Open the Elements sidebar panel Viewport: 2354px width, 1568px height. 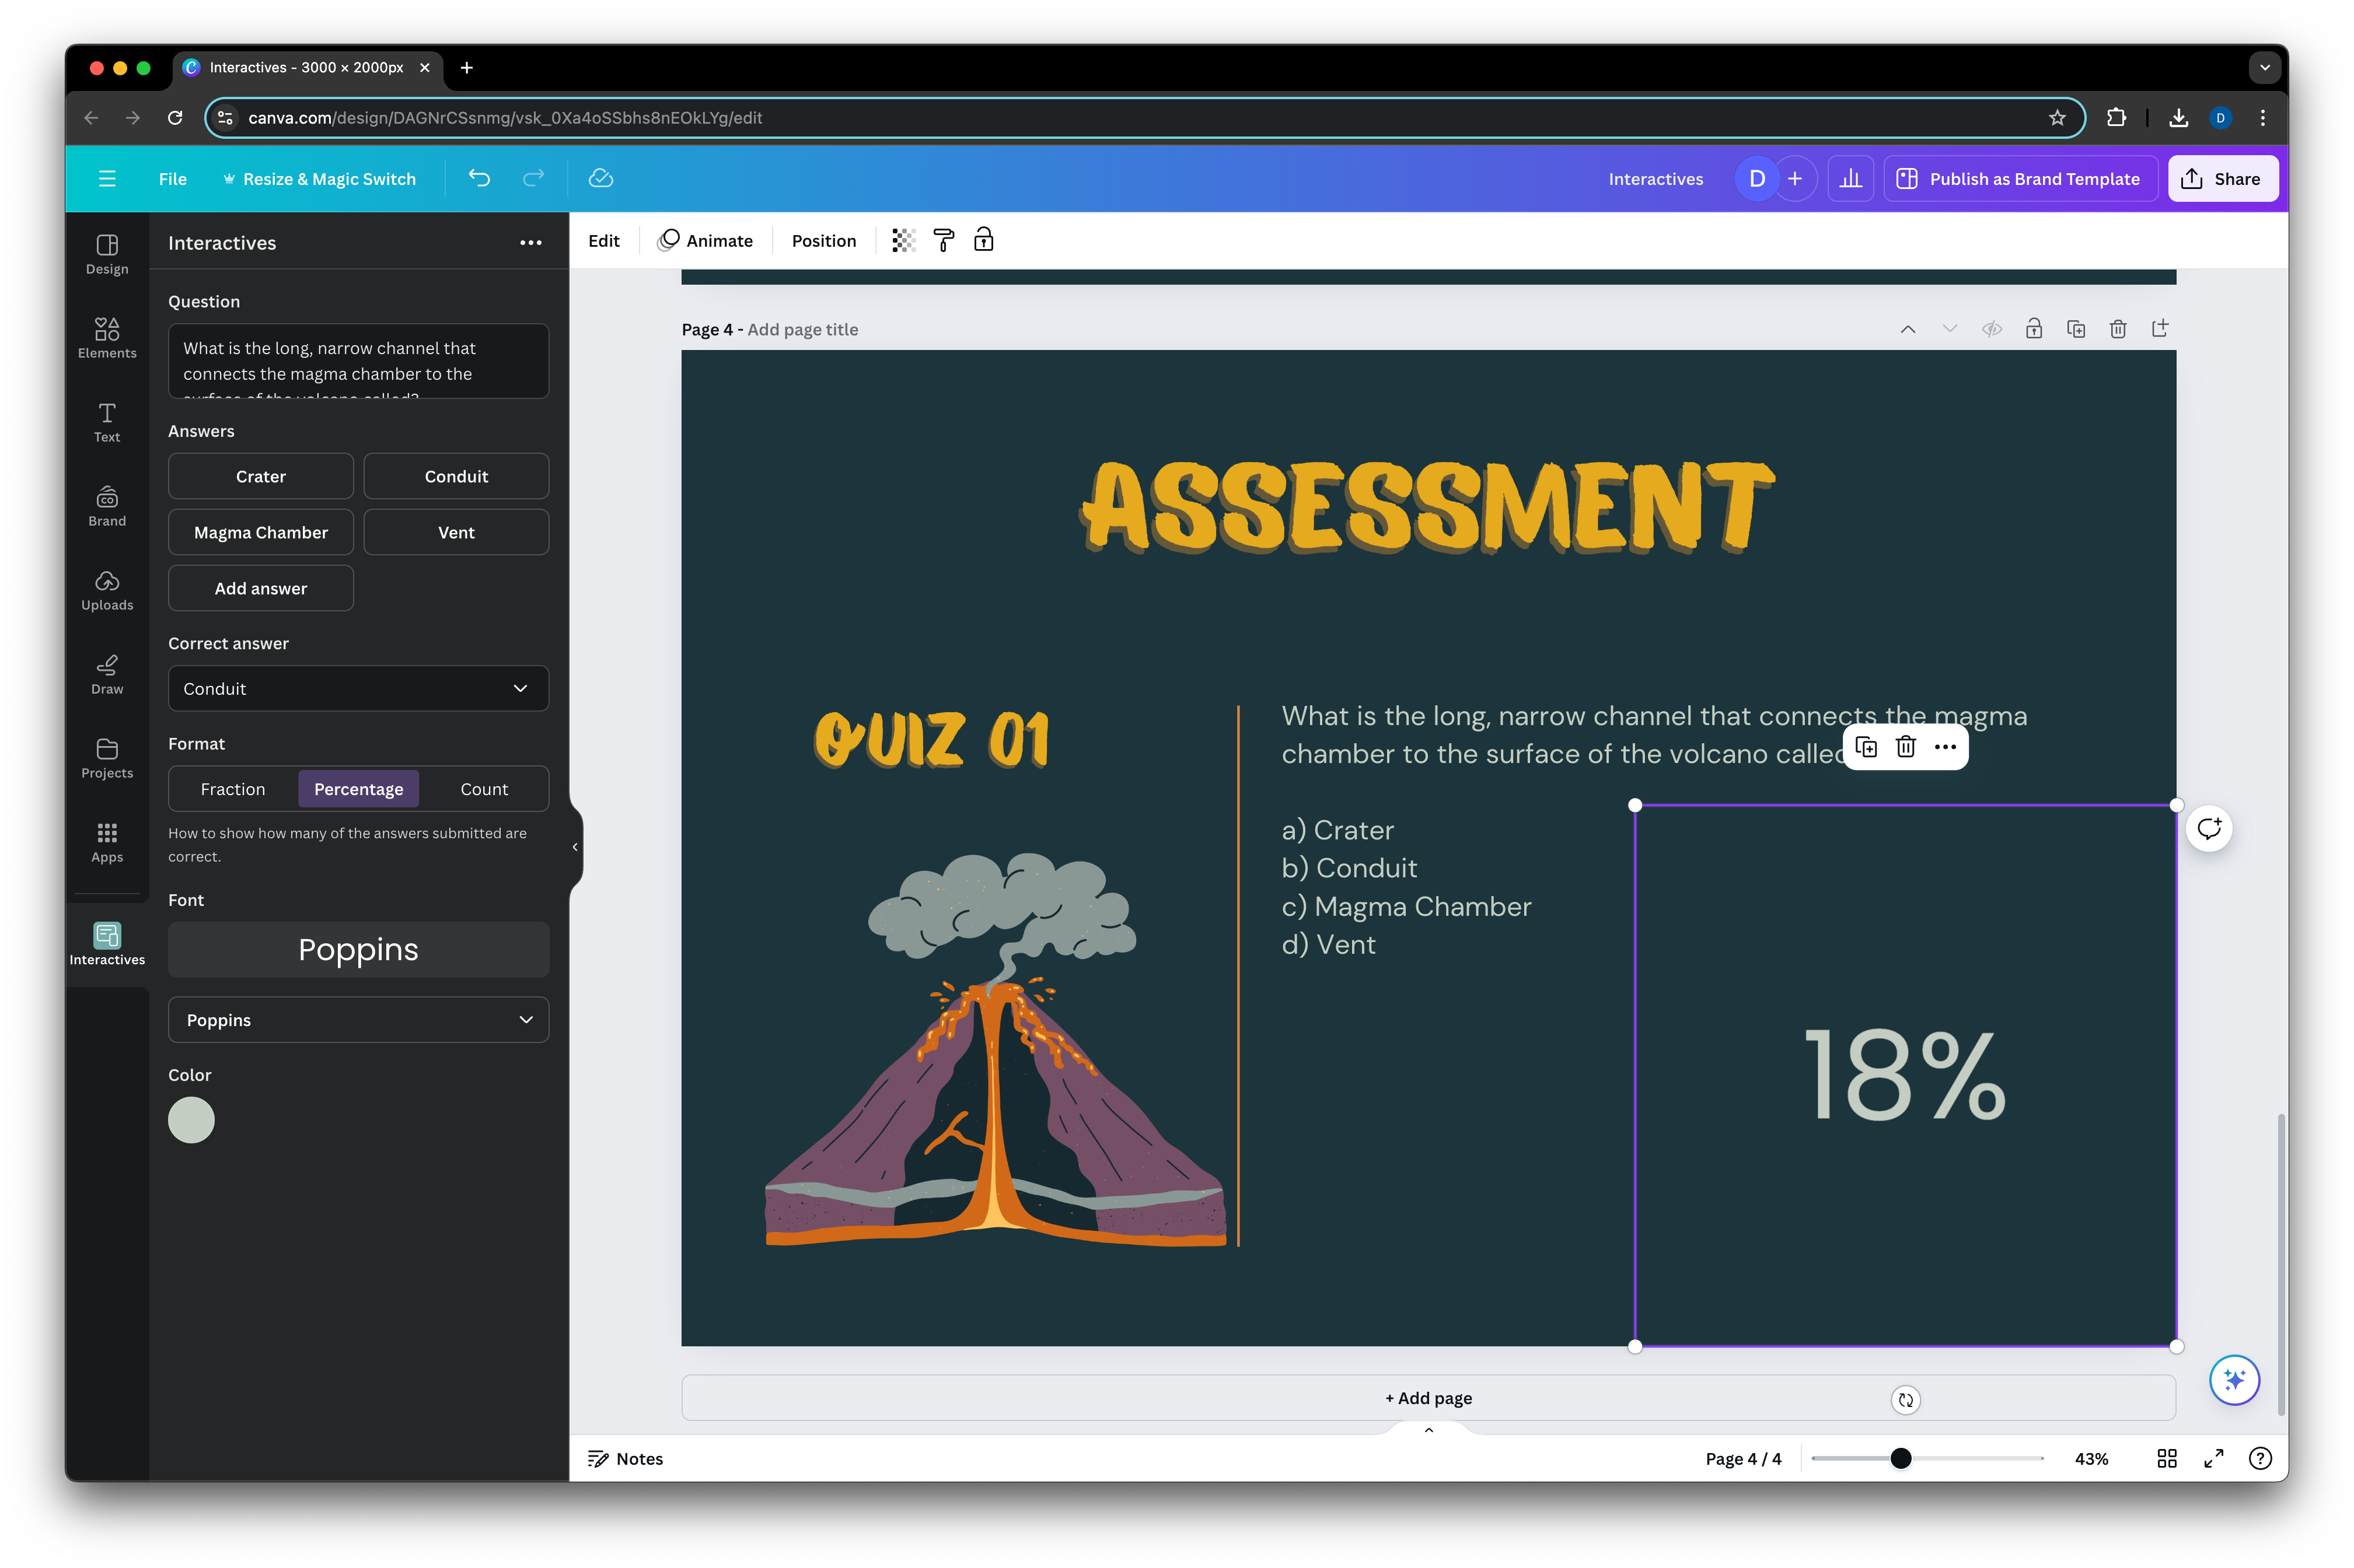pyautogui.click(x=107, y=337)
